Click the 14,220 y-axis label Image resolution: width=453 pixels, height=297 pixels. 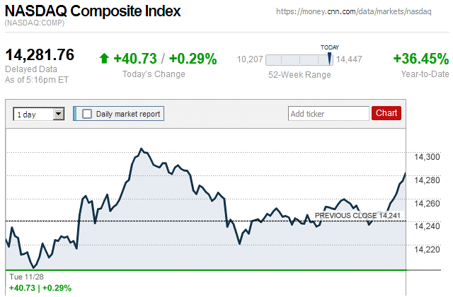[x=425, y=249]
